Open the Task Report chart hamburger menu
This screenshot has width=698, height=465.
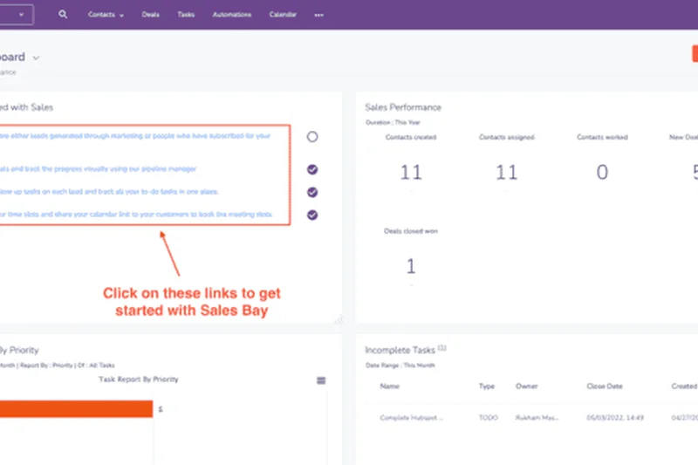(x=321, y=380)
